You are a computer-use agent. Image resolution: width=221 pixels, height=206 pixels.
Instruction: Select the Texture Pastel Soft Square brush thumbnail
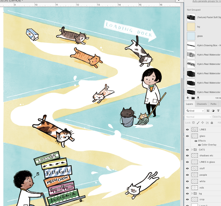click(191, 17)
